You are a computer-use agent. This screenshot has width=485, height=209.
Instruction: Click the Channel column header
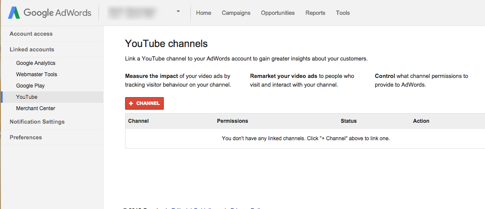coord(138,121)
